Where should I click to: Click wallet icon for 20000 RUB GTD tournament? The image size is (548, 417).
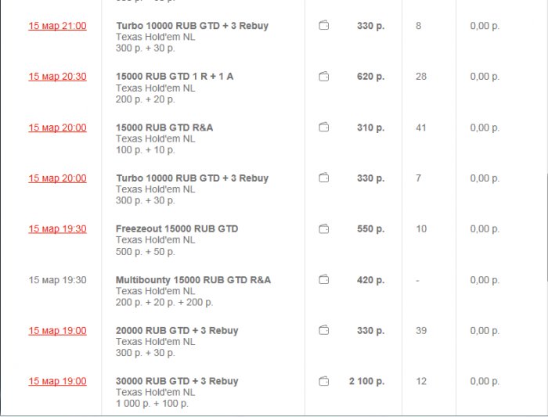[323, 331]
